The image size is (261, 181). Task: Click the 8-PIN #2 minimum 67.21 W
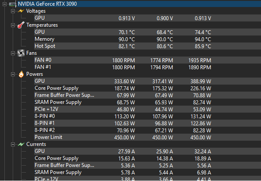coord(164,131)
